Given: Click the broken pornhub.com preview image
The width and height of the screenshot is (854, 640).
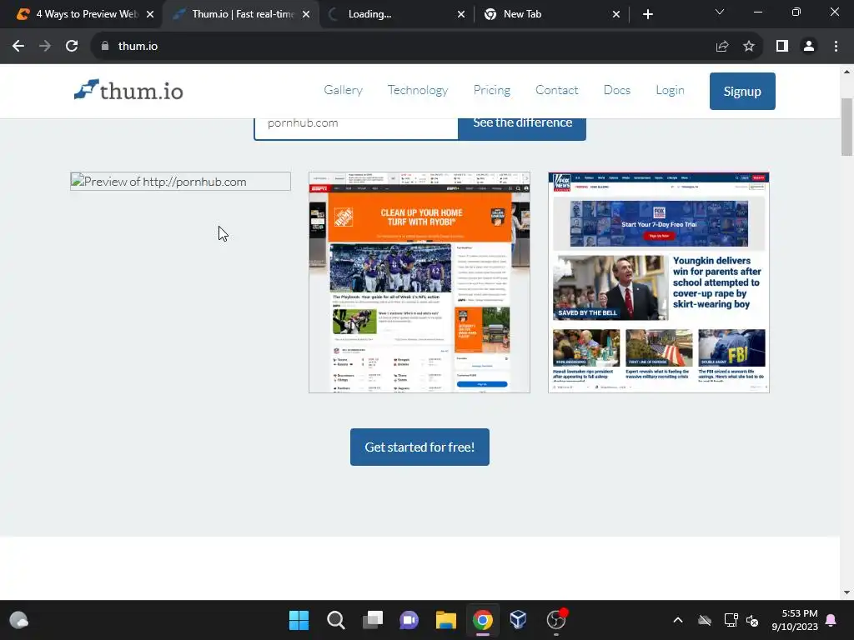Looking at the screenshot, I should (180, 181).
